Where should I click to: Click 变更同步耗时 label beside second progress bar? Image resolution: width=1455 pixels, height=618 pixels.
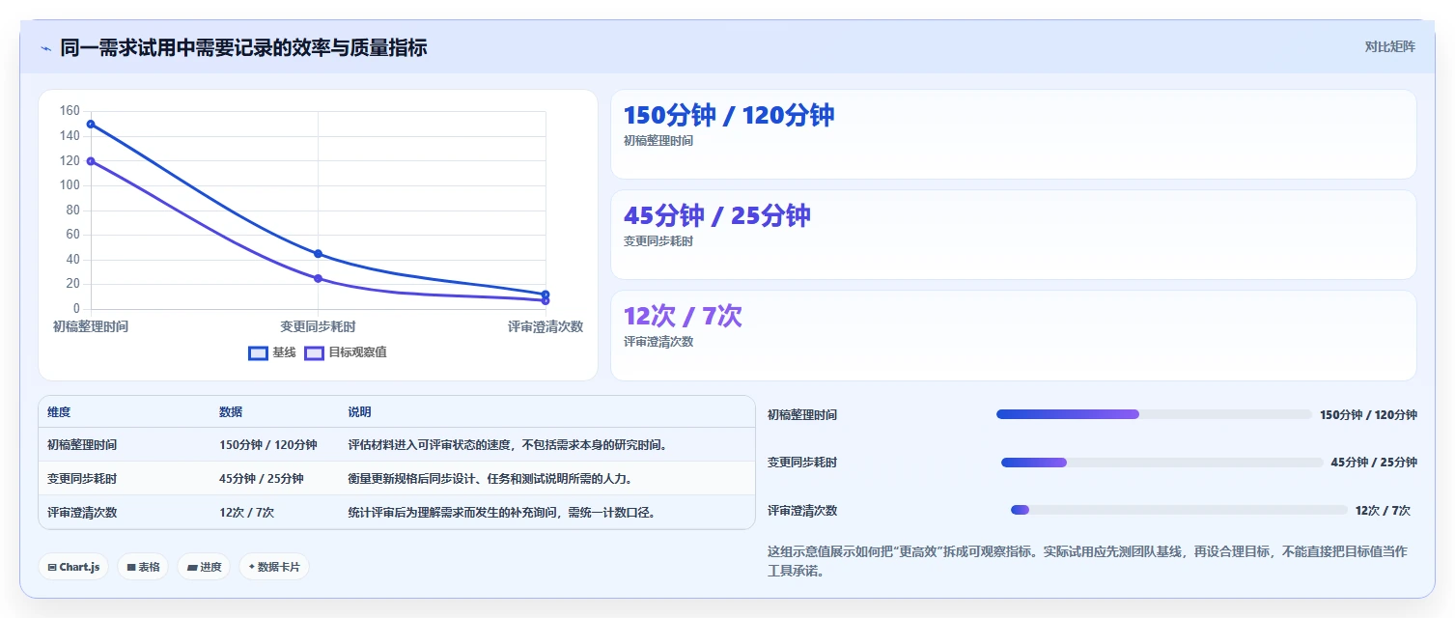coord(802,463)
